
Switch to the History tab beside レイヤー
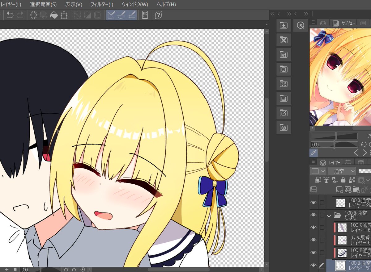348,162
